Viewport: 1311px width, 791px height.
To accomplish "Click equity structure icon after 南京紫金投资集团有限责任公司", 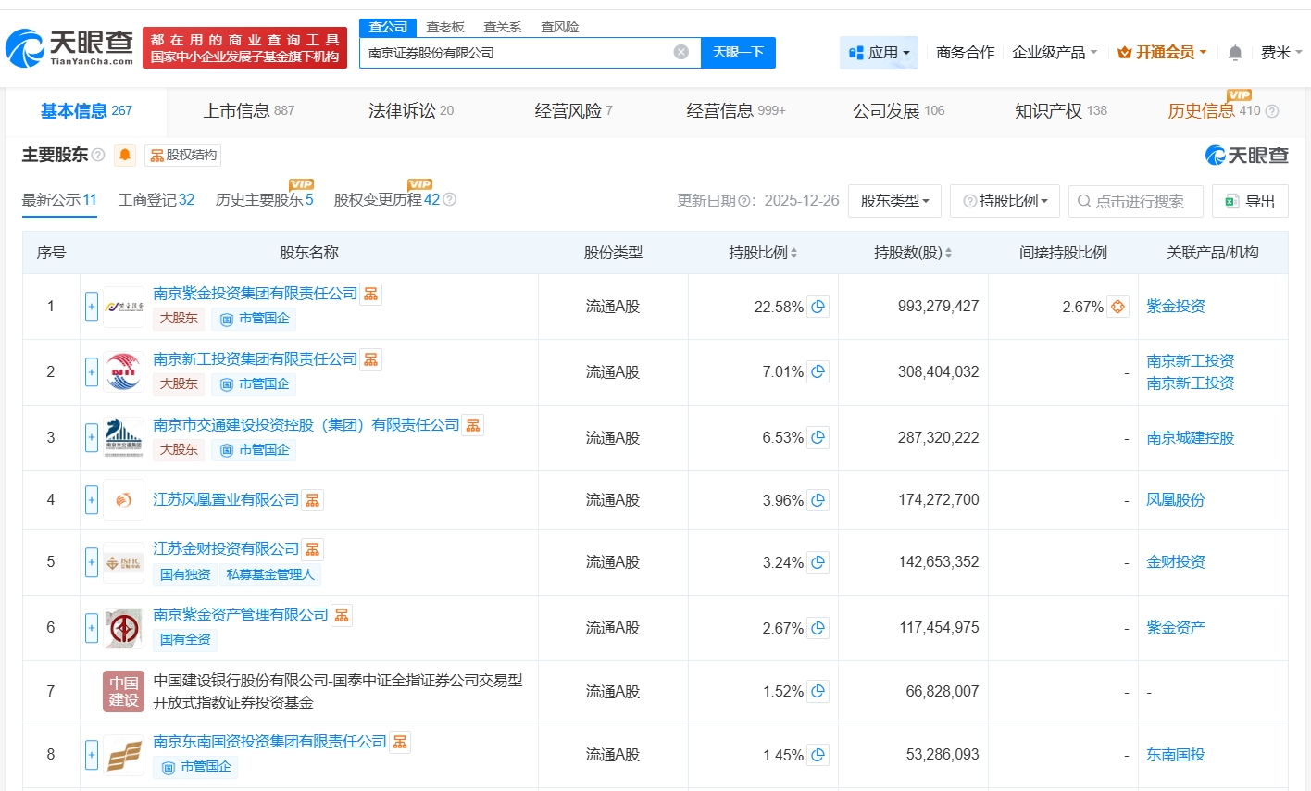I will pos(370,294).
